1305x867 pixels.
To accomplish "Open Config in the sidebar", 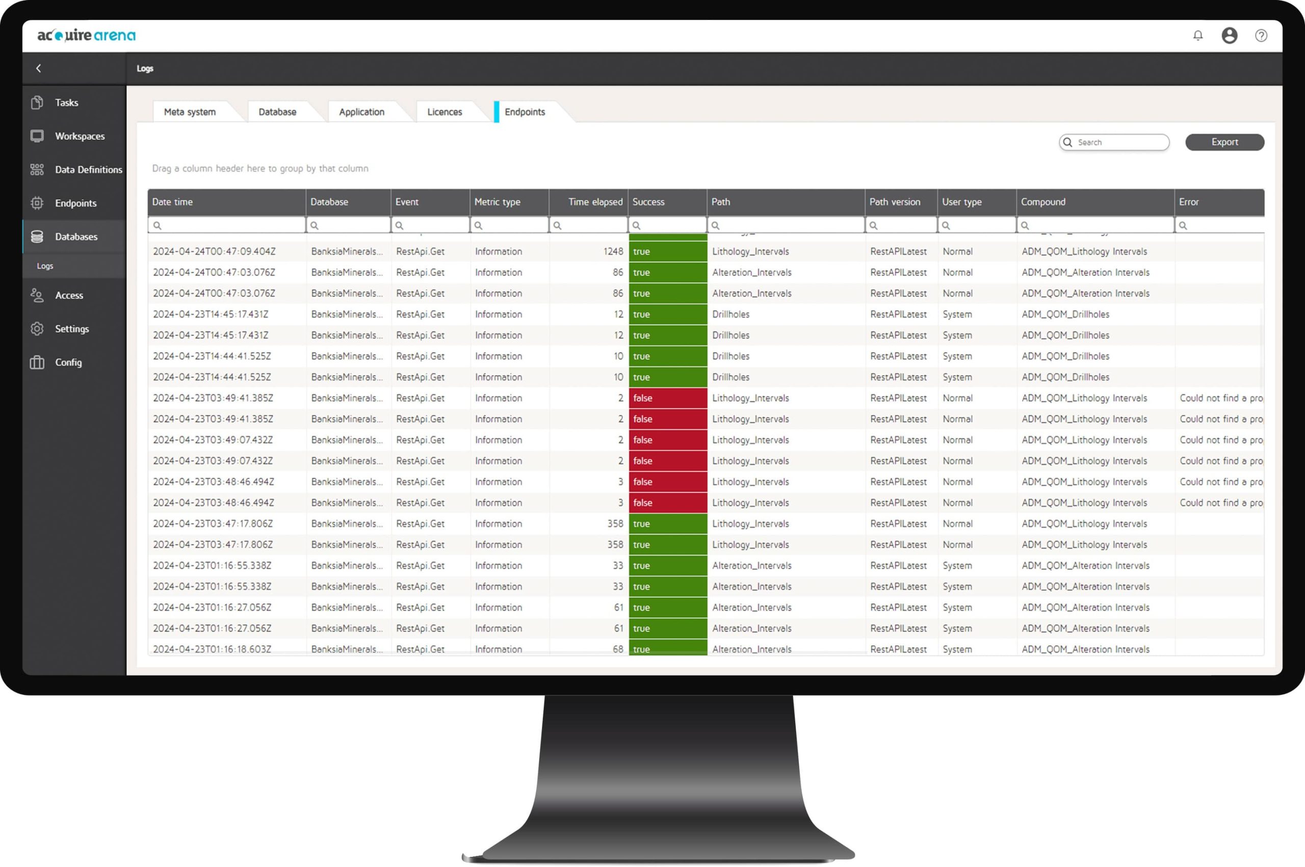I will [68, 362].
